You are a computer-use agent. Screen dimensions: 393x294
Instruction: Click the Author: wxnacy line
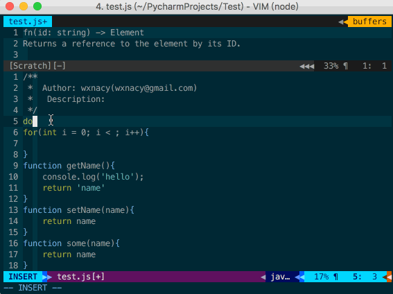[x=119, y=88]
